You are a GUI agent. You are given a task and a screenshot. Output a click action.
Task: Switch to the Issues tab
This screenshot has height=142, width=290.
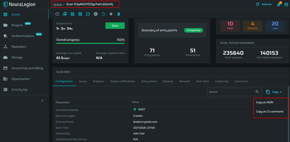[83, 81]
